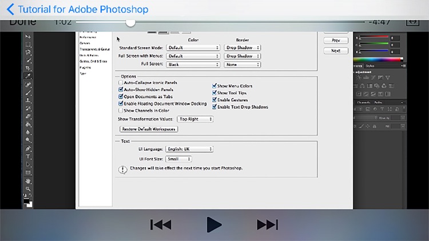The height and width of the screenshot is (241, 429).
Task: Go back to Tutorial for Adobe Photoshop
Action: click(x=77, y=9)
